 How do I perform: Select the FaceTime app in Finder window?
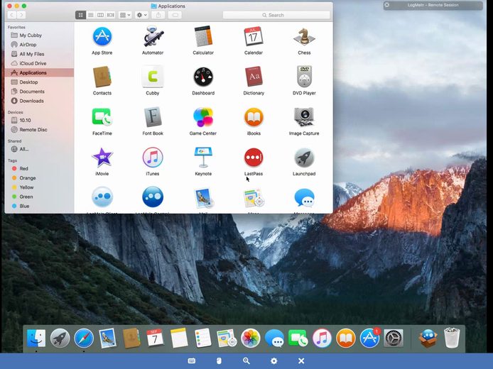(102, 117)
